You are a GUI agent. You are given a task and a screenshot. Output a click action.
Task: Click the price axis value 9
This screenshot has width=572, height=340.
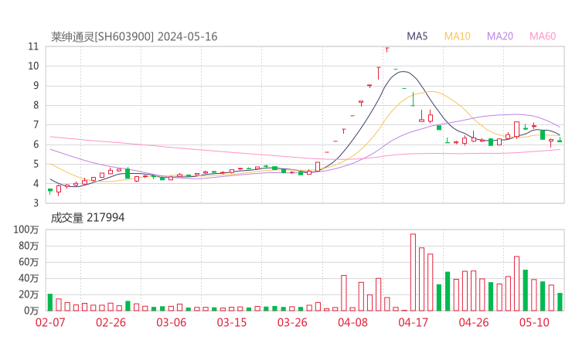coord(36,86)
